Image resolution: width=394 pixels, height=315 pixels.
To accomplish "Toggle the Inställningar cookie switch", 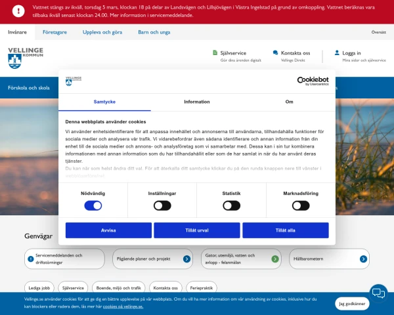I will 162,205.
